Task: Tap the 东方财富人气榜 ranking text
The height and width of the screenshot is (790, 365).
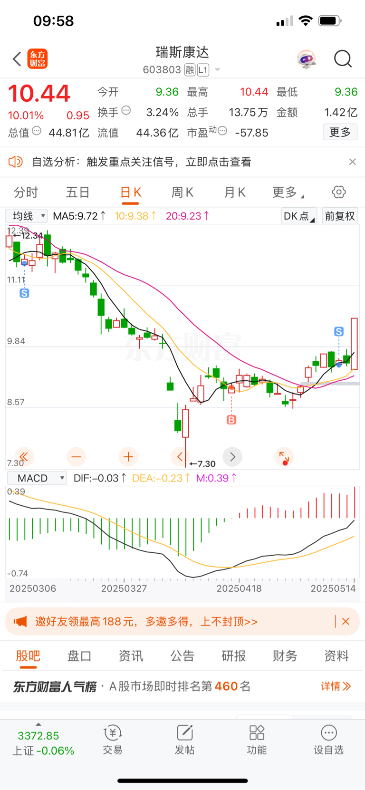Action: pos(55,686)
